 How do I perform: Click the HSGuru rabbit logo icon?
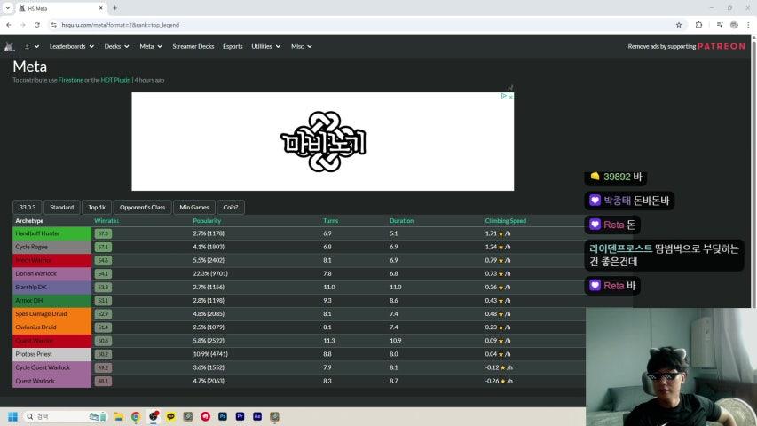(x=9, y=46)
